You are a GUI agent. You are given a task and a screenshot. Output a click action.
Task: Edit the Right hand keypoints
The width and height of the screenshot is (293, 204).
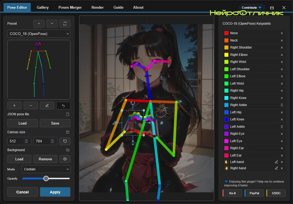tap(276, 168)
